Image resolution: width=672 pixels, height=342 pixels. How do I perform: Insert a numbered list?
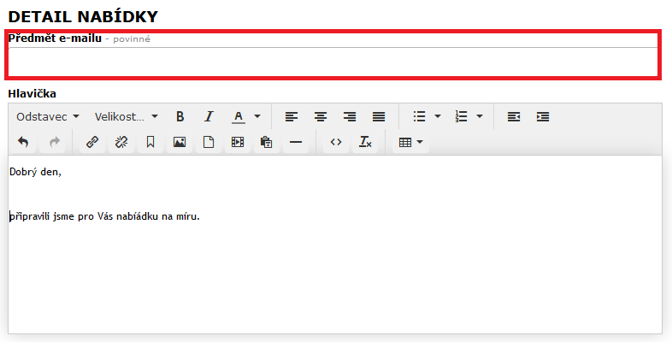pos(462,116)
